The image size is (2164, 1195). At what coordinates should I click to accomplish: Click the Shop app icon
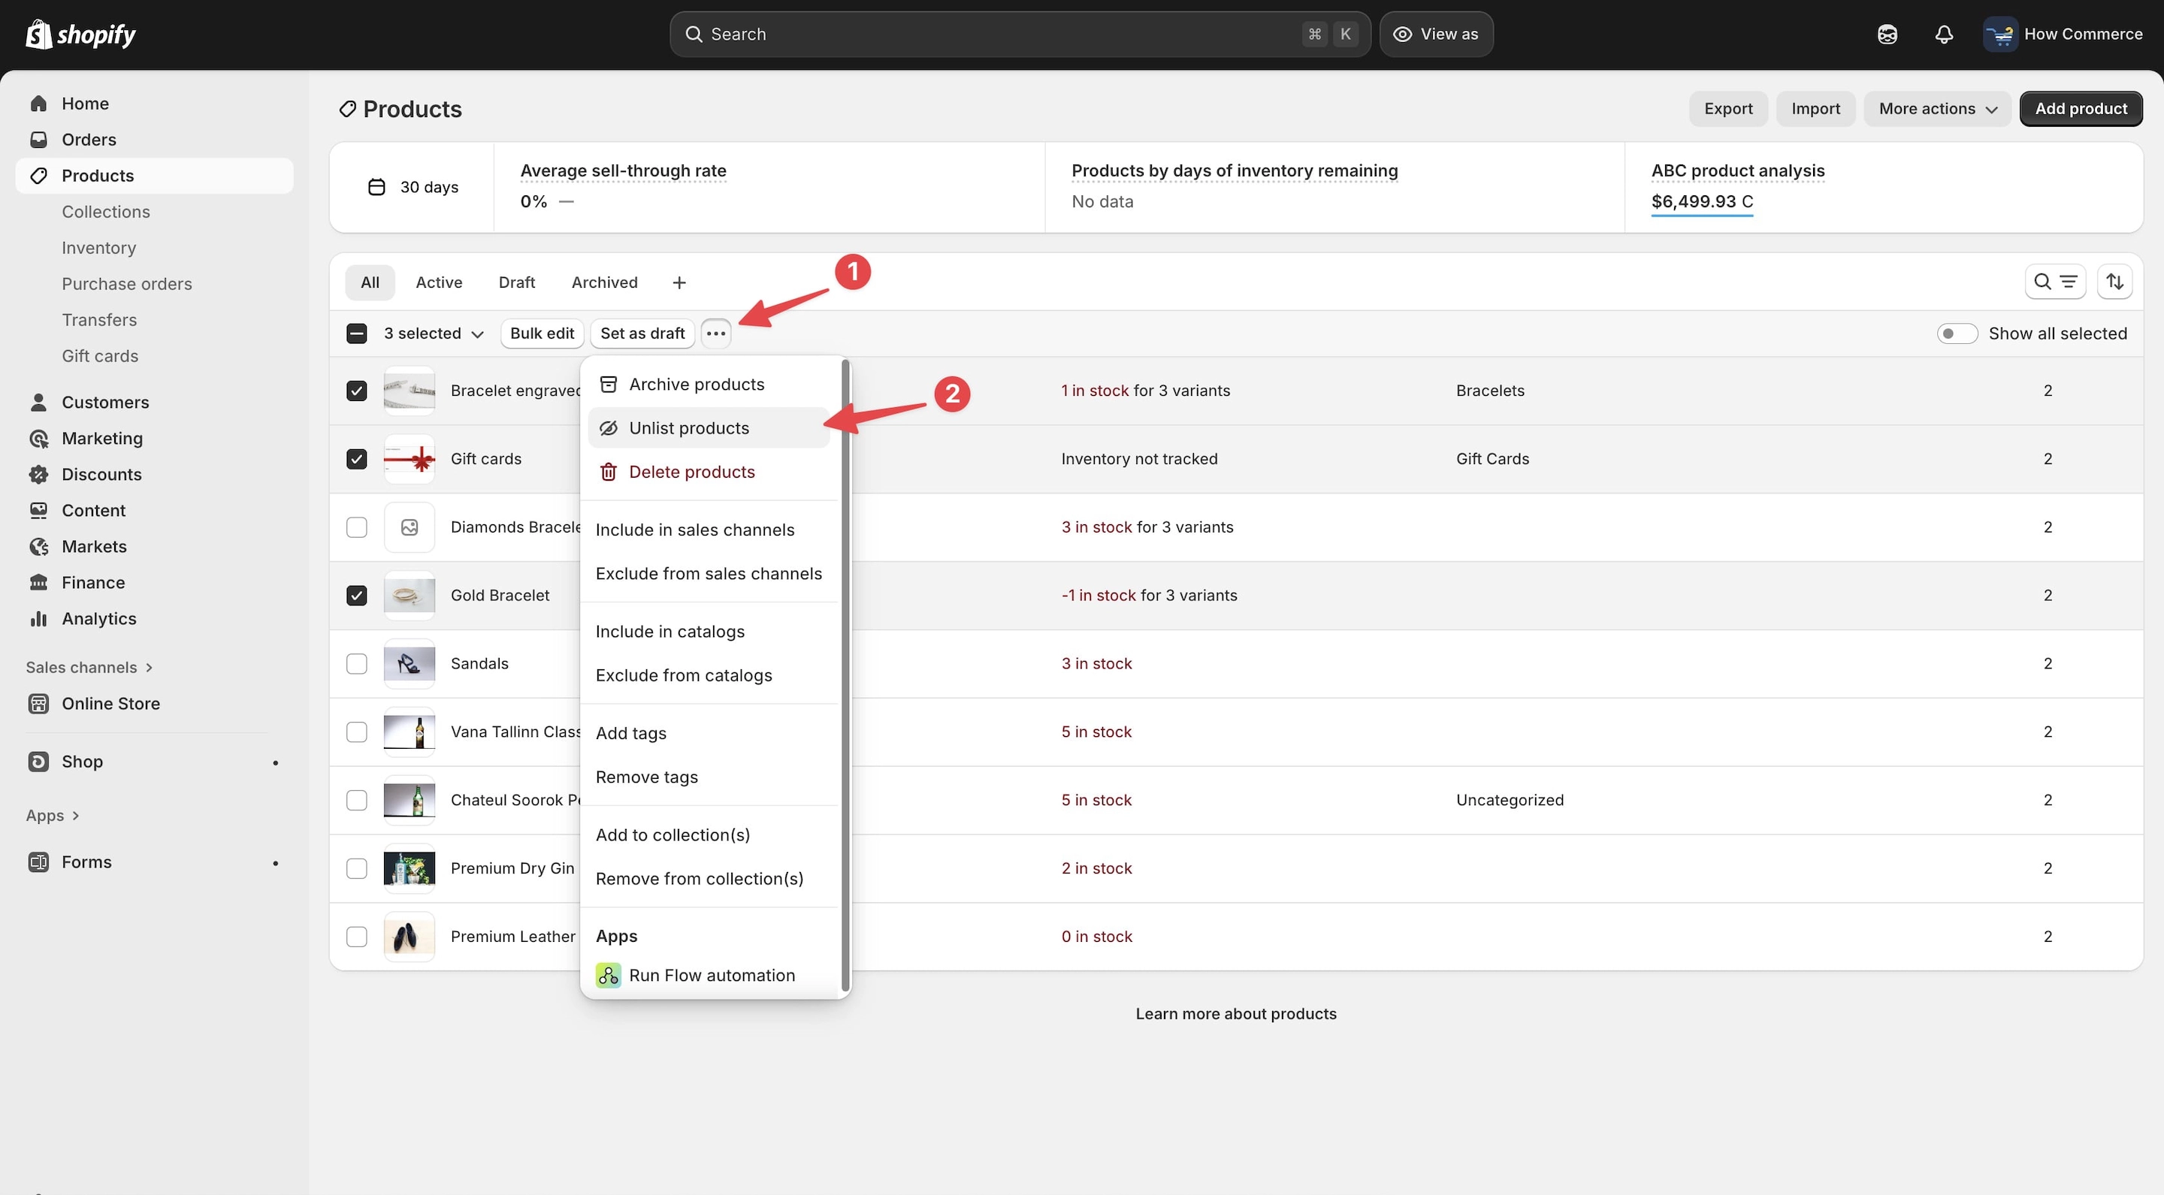pos(38,762)
